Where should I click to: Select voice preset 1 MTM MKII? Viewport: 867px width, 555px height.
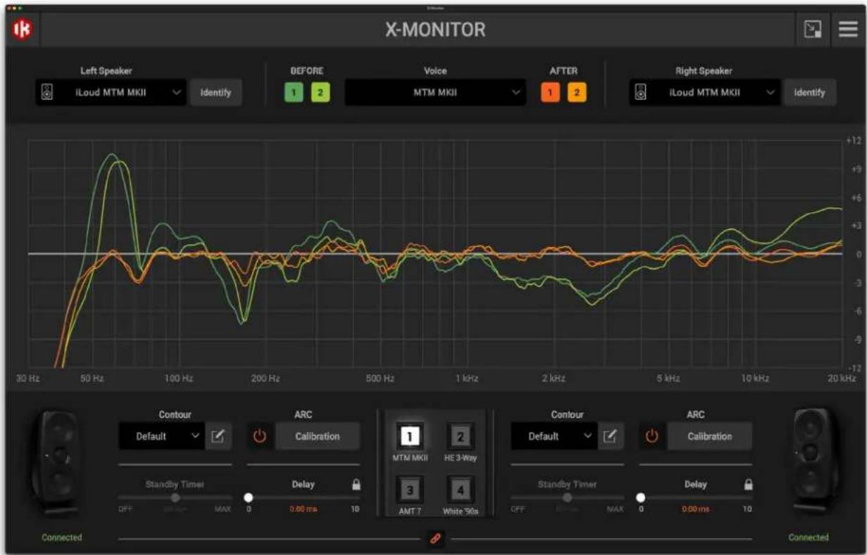[x=409, y=438]
